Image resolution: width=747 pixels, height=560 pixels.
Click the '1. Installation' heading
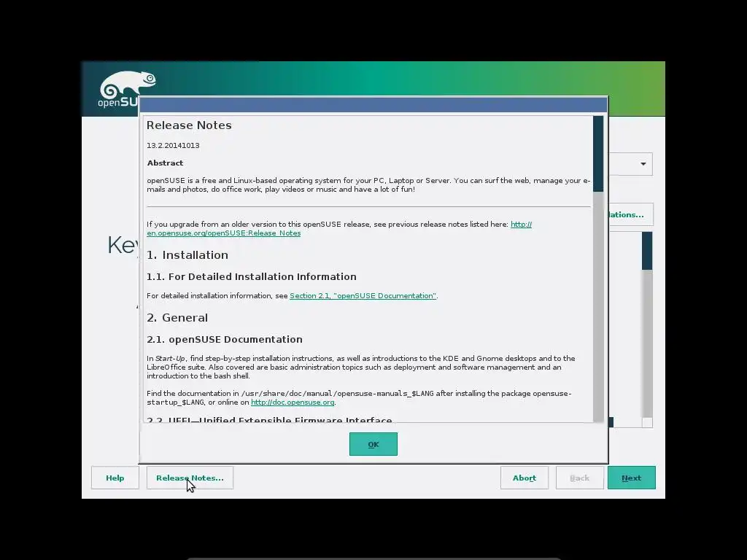pos(187,254)
